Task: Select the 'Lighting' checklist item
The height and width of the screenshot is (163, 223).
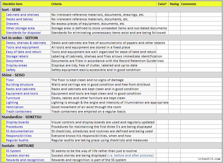Action: (x=12, y=102)
